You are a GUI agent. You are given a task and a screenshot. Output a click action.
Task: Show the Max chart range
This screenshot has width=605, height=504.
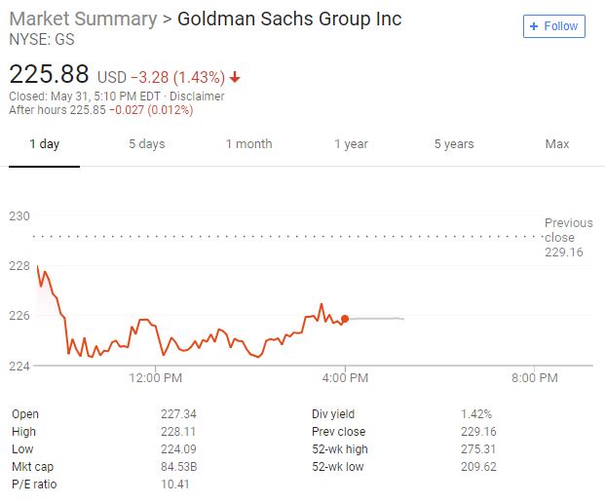tap(556, 144)
